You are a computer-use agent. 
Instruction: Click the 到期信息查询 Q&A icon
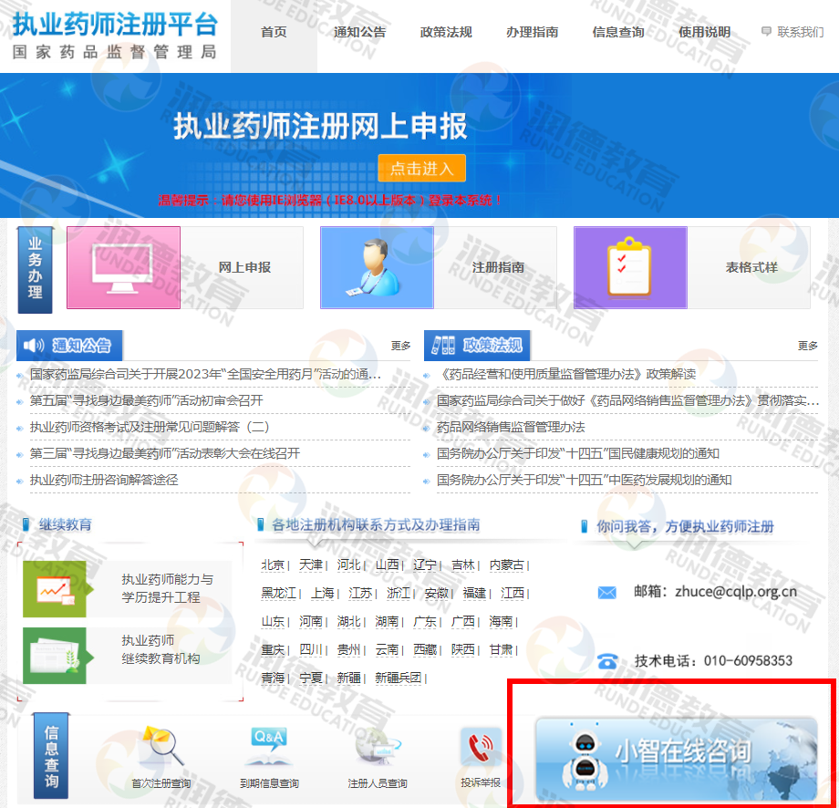pos(268,748)
